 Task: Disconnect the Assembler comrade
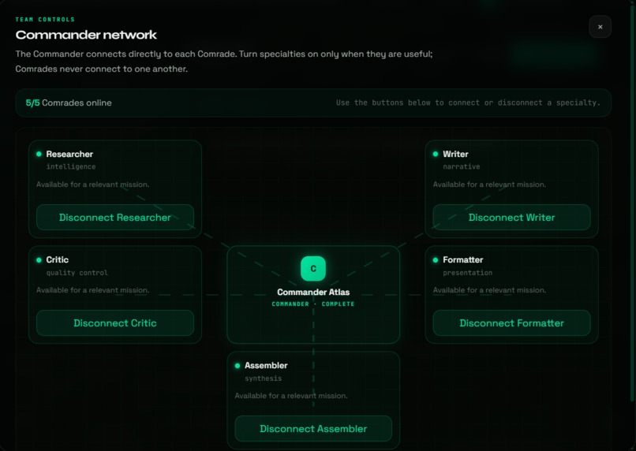[313, 429]
